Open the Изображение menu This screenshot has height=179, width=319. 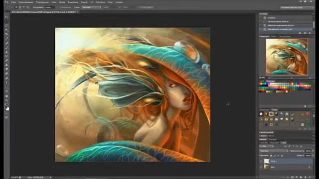[x=42, y=2]
